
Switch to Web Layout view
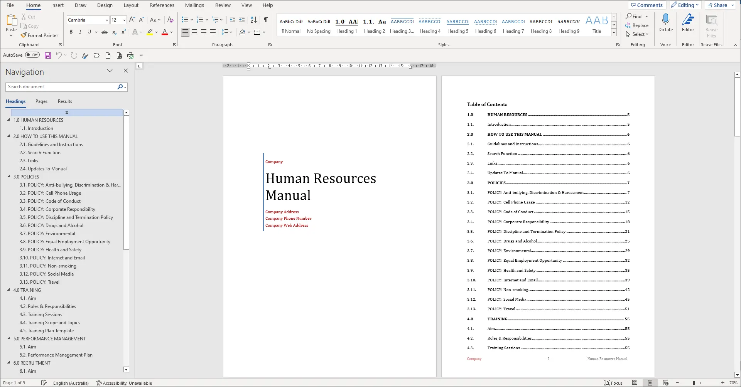665,383
